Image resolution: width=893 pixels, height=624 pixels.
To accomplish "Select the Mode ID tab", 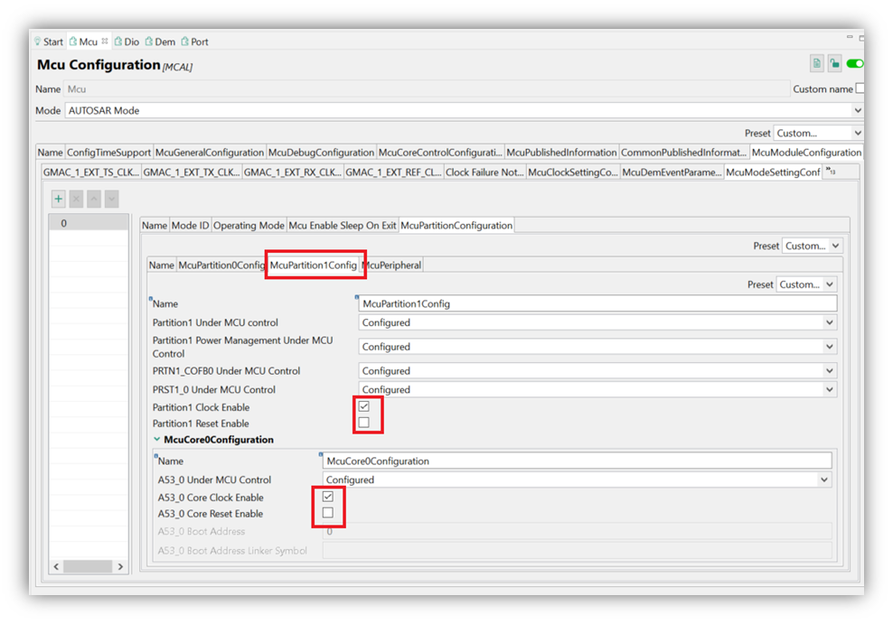I will point(190,225).
